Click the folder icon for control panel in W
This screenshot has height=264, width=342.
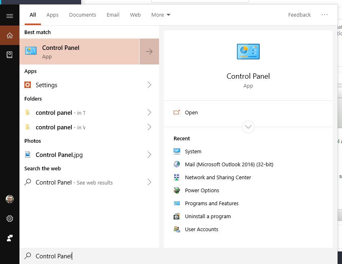pyautogui.click(x=28, y=127)
